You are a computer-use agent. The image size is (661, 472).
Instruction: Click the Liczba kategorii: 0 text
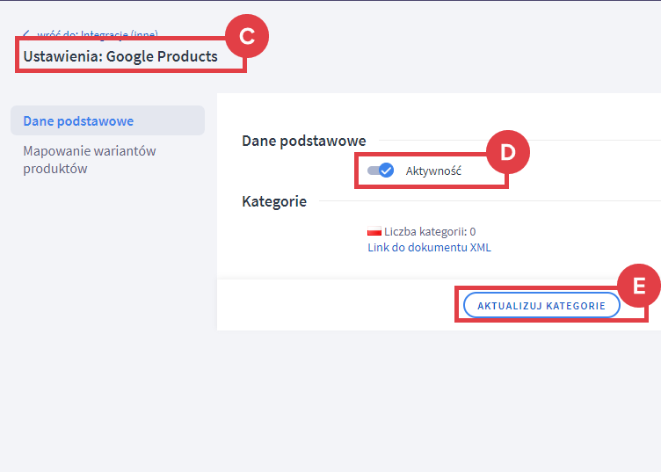tap(430, 231)
